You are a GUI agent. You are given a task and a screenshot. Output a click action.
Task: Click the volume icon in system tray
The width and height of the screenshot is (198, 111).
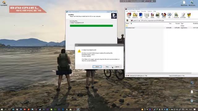pyautogui.click(x=177, y=109)
